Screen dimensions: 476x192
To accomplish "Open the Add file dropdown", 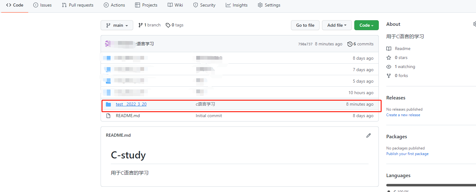I will coord(337,25).
